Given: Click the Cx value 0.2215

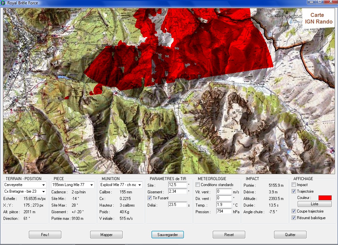Looking at the screenshot, I should 125,199.
